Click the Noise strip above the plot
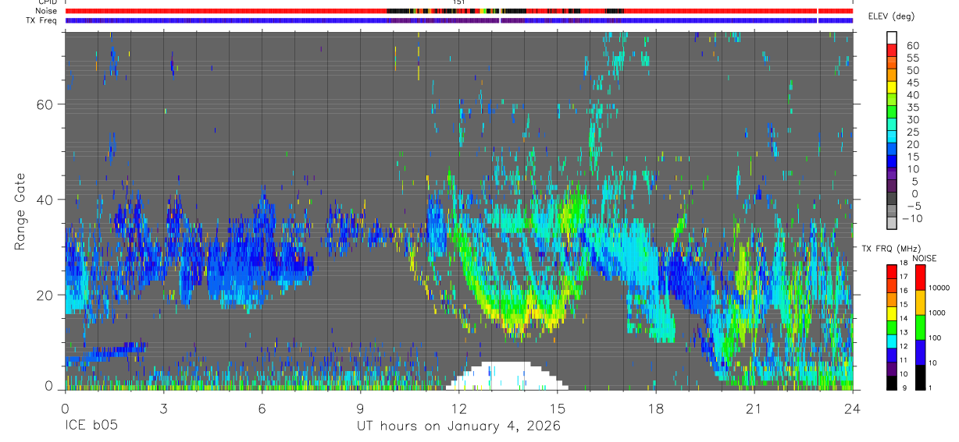This screenshot has width=959, height=442. (x=459, y=11)
